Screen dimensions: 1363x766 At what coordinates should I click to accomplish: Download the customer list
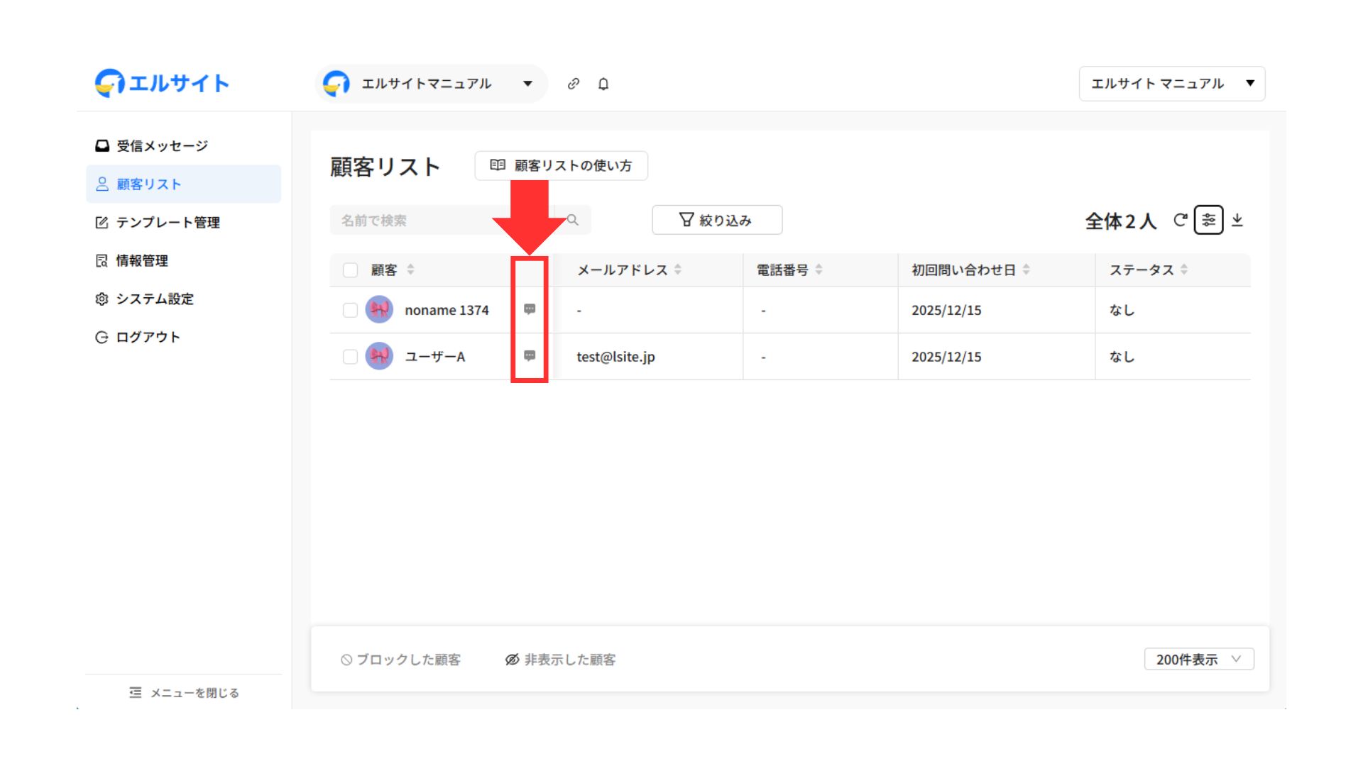[1237, 220]
